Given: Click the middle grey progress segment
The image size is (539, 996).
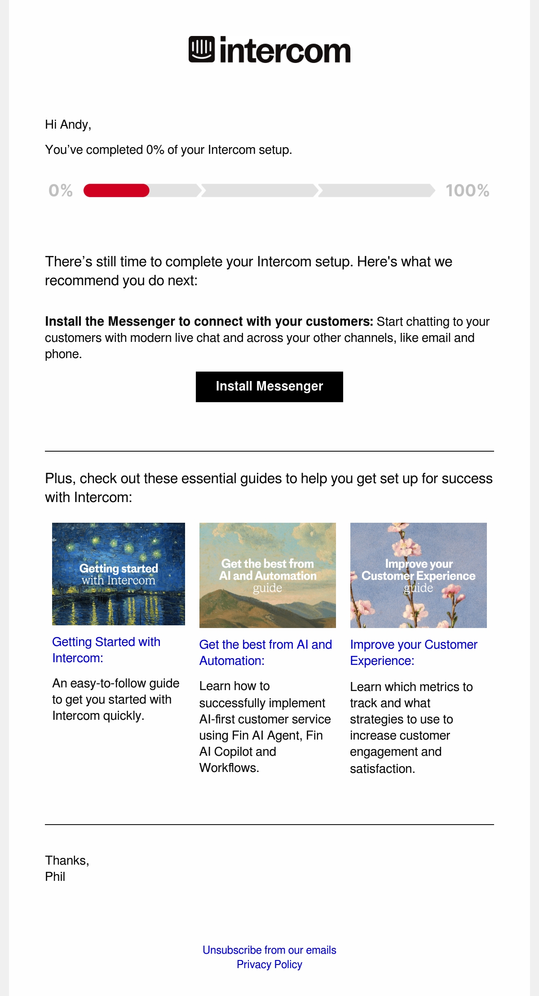Looking at the screenshot, I should click(260, 191).
